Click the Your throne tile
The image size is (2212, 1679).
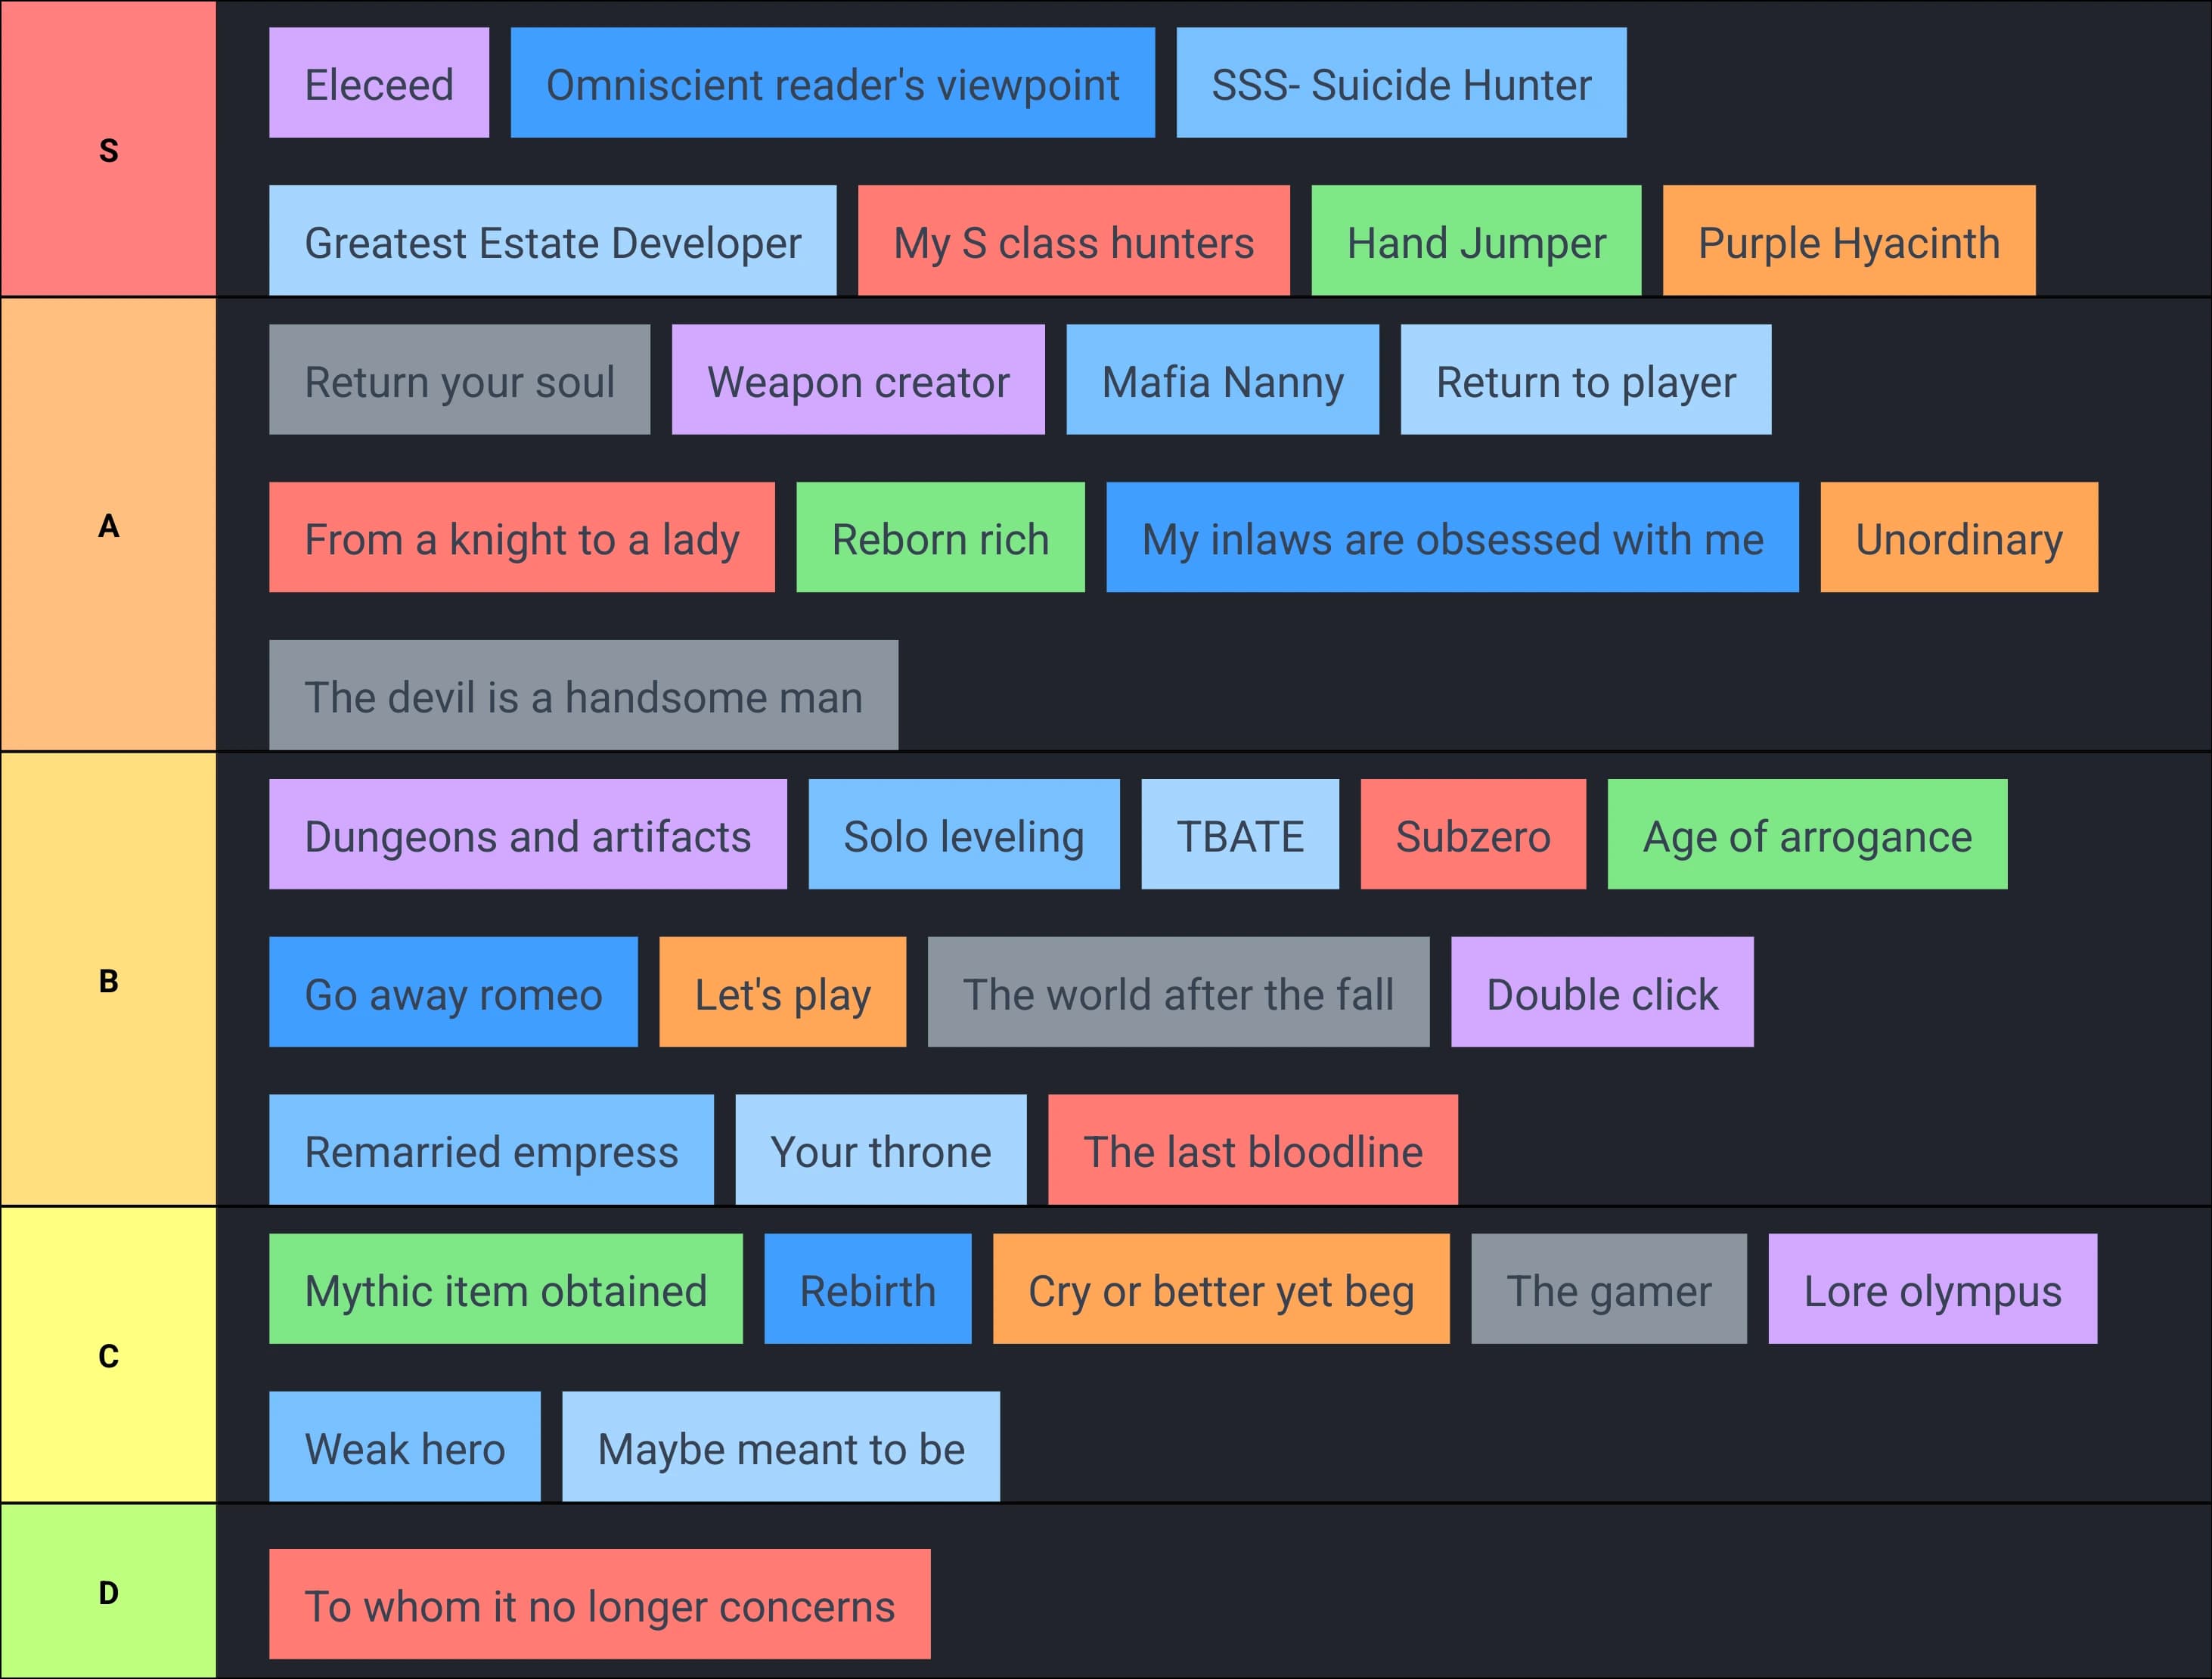pos(880,1151)
